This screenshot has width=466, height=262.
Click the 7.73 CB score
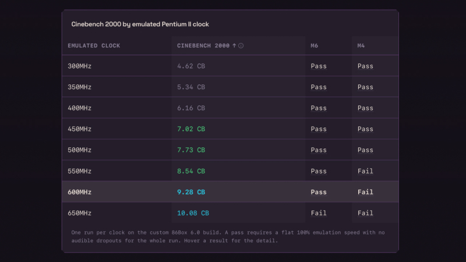click(191, 150)
